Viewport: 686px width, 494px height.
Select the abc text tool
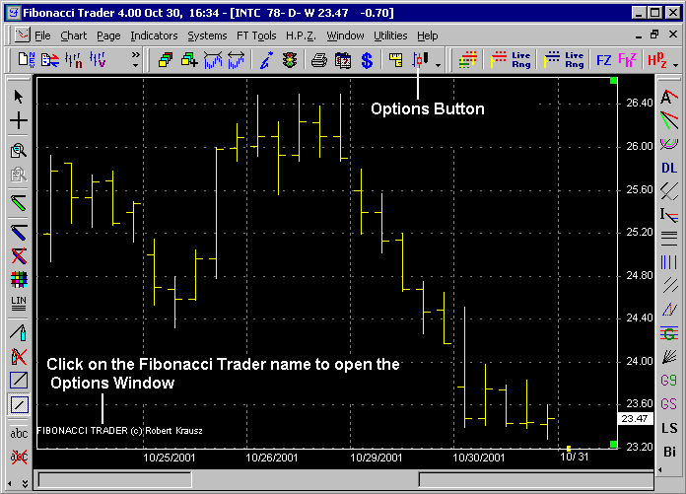(x=19, y=433)
